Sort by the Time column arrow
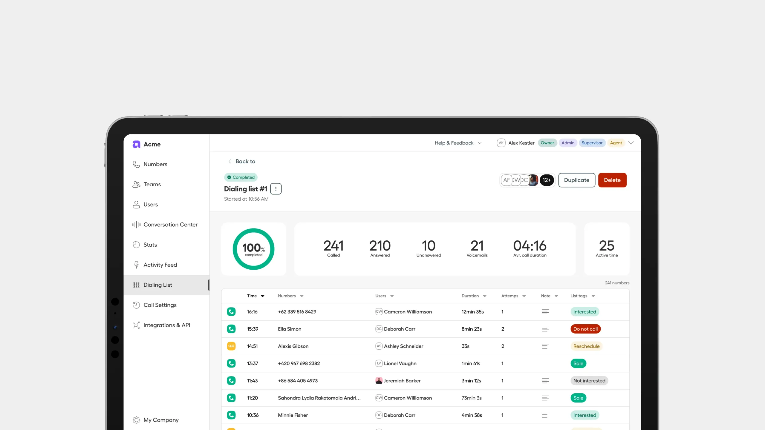 click(x=263, y=296)
